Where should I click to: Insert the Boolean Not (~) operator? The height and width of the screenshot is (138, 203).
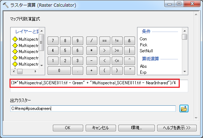[129, 71]
